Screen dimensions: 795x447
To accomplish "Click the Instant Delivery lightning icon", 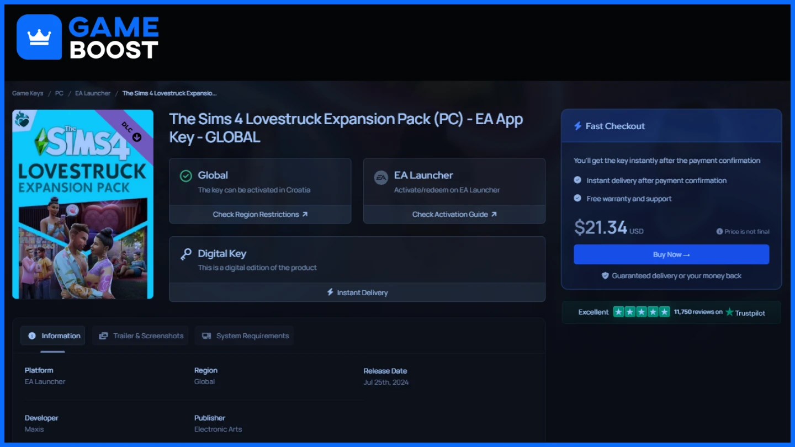I will (330, 292).
